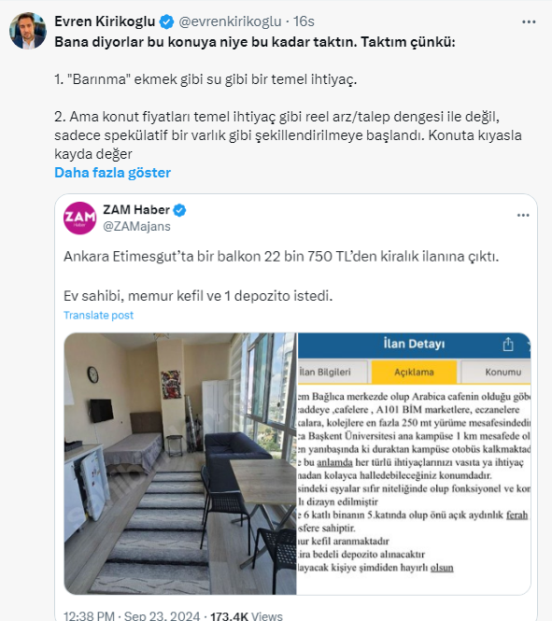Open the listing description screenshot image
This screenshot has width=552, height=621.
(414, 463)
